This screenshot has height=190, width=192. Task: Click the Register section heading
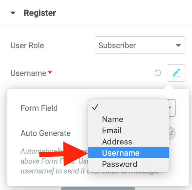[x=40, y=13]
